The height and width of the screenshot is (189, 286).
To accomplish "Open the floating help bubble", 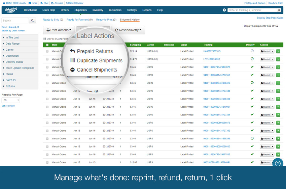I will coord(278,163).
